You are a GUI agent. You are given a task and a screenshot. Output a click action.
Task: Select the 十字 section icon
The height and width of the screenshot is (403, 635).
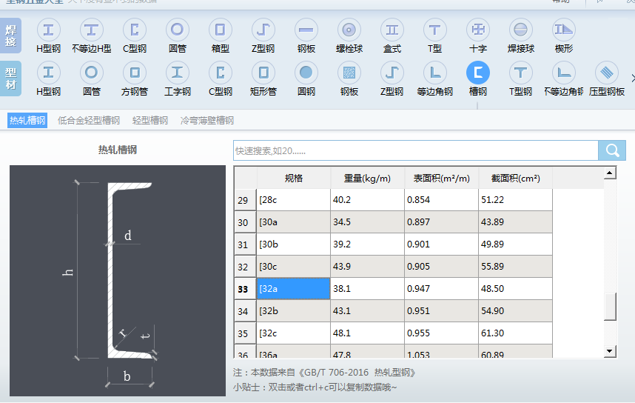pos(478,30)
